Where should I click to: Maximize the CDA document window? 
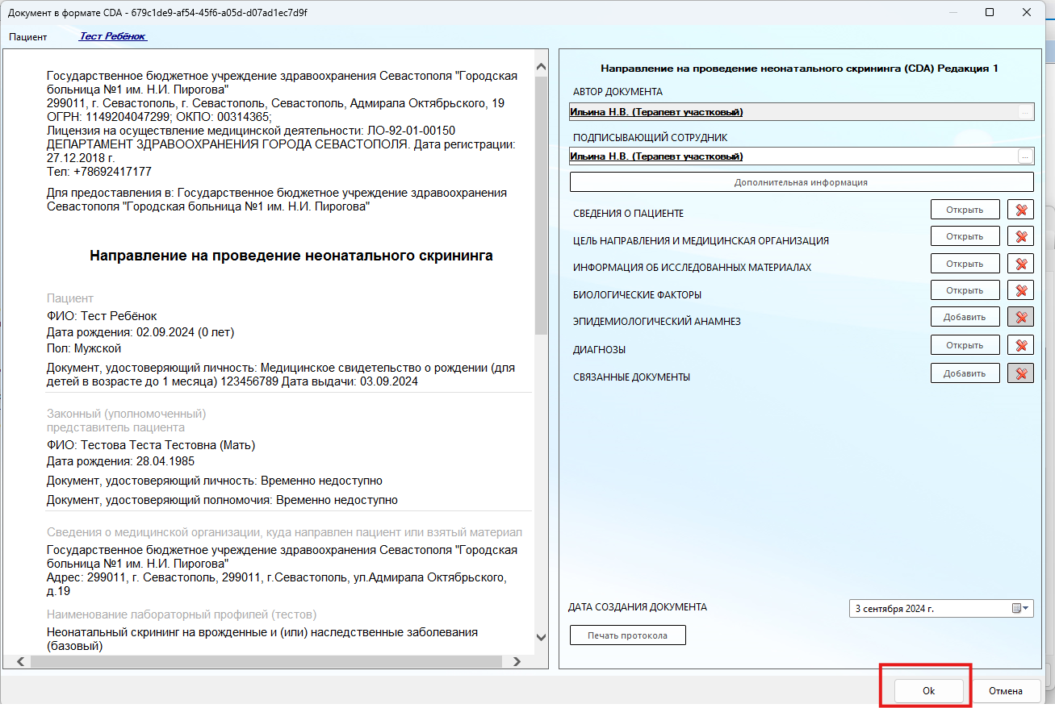click(x=990, y=12)
